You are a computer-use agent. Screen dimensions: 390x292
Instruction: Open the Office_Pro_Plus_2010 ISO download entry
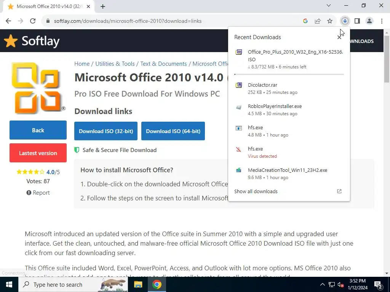(289, 59)
